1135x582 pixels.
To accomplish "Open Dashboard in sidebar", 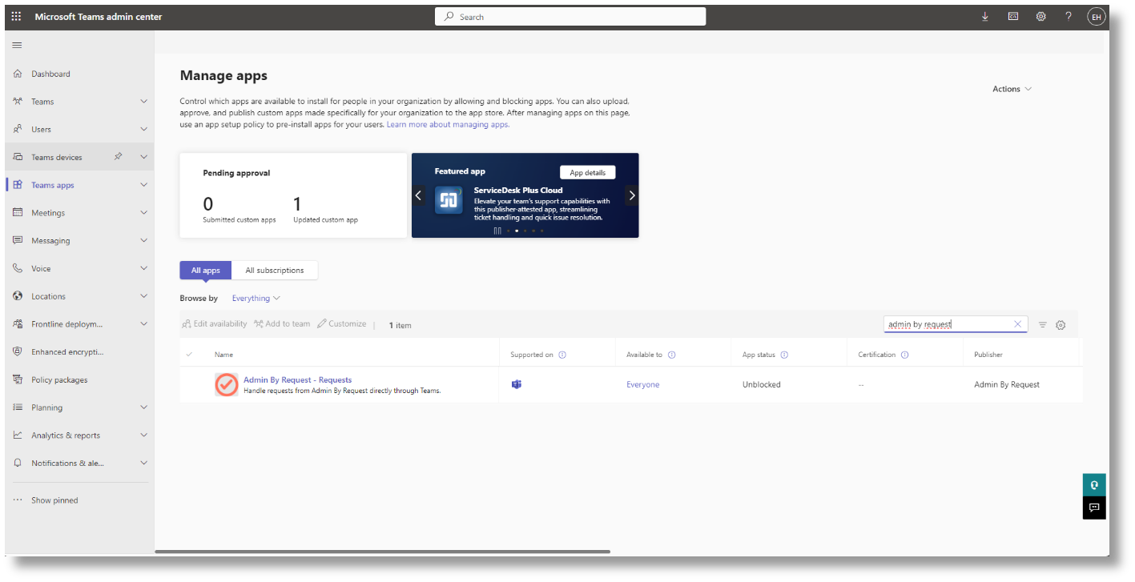I will [50, 74].
